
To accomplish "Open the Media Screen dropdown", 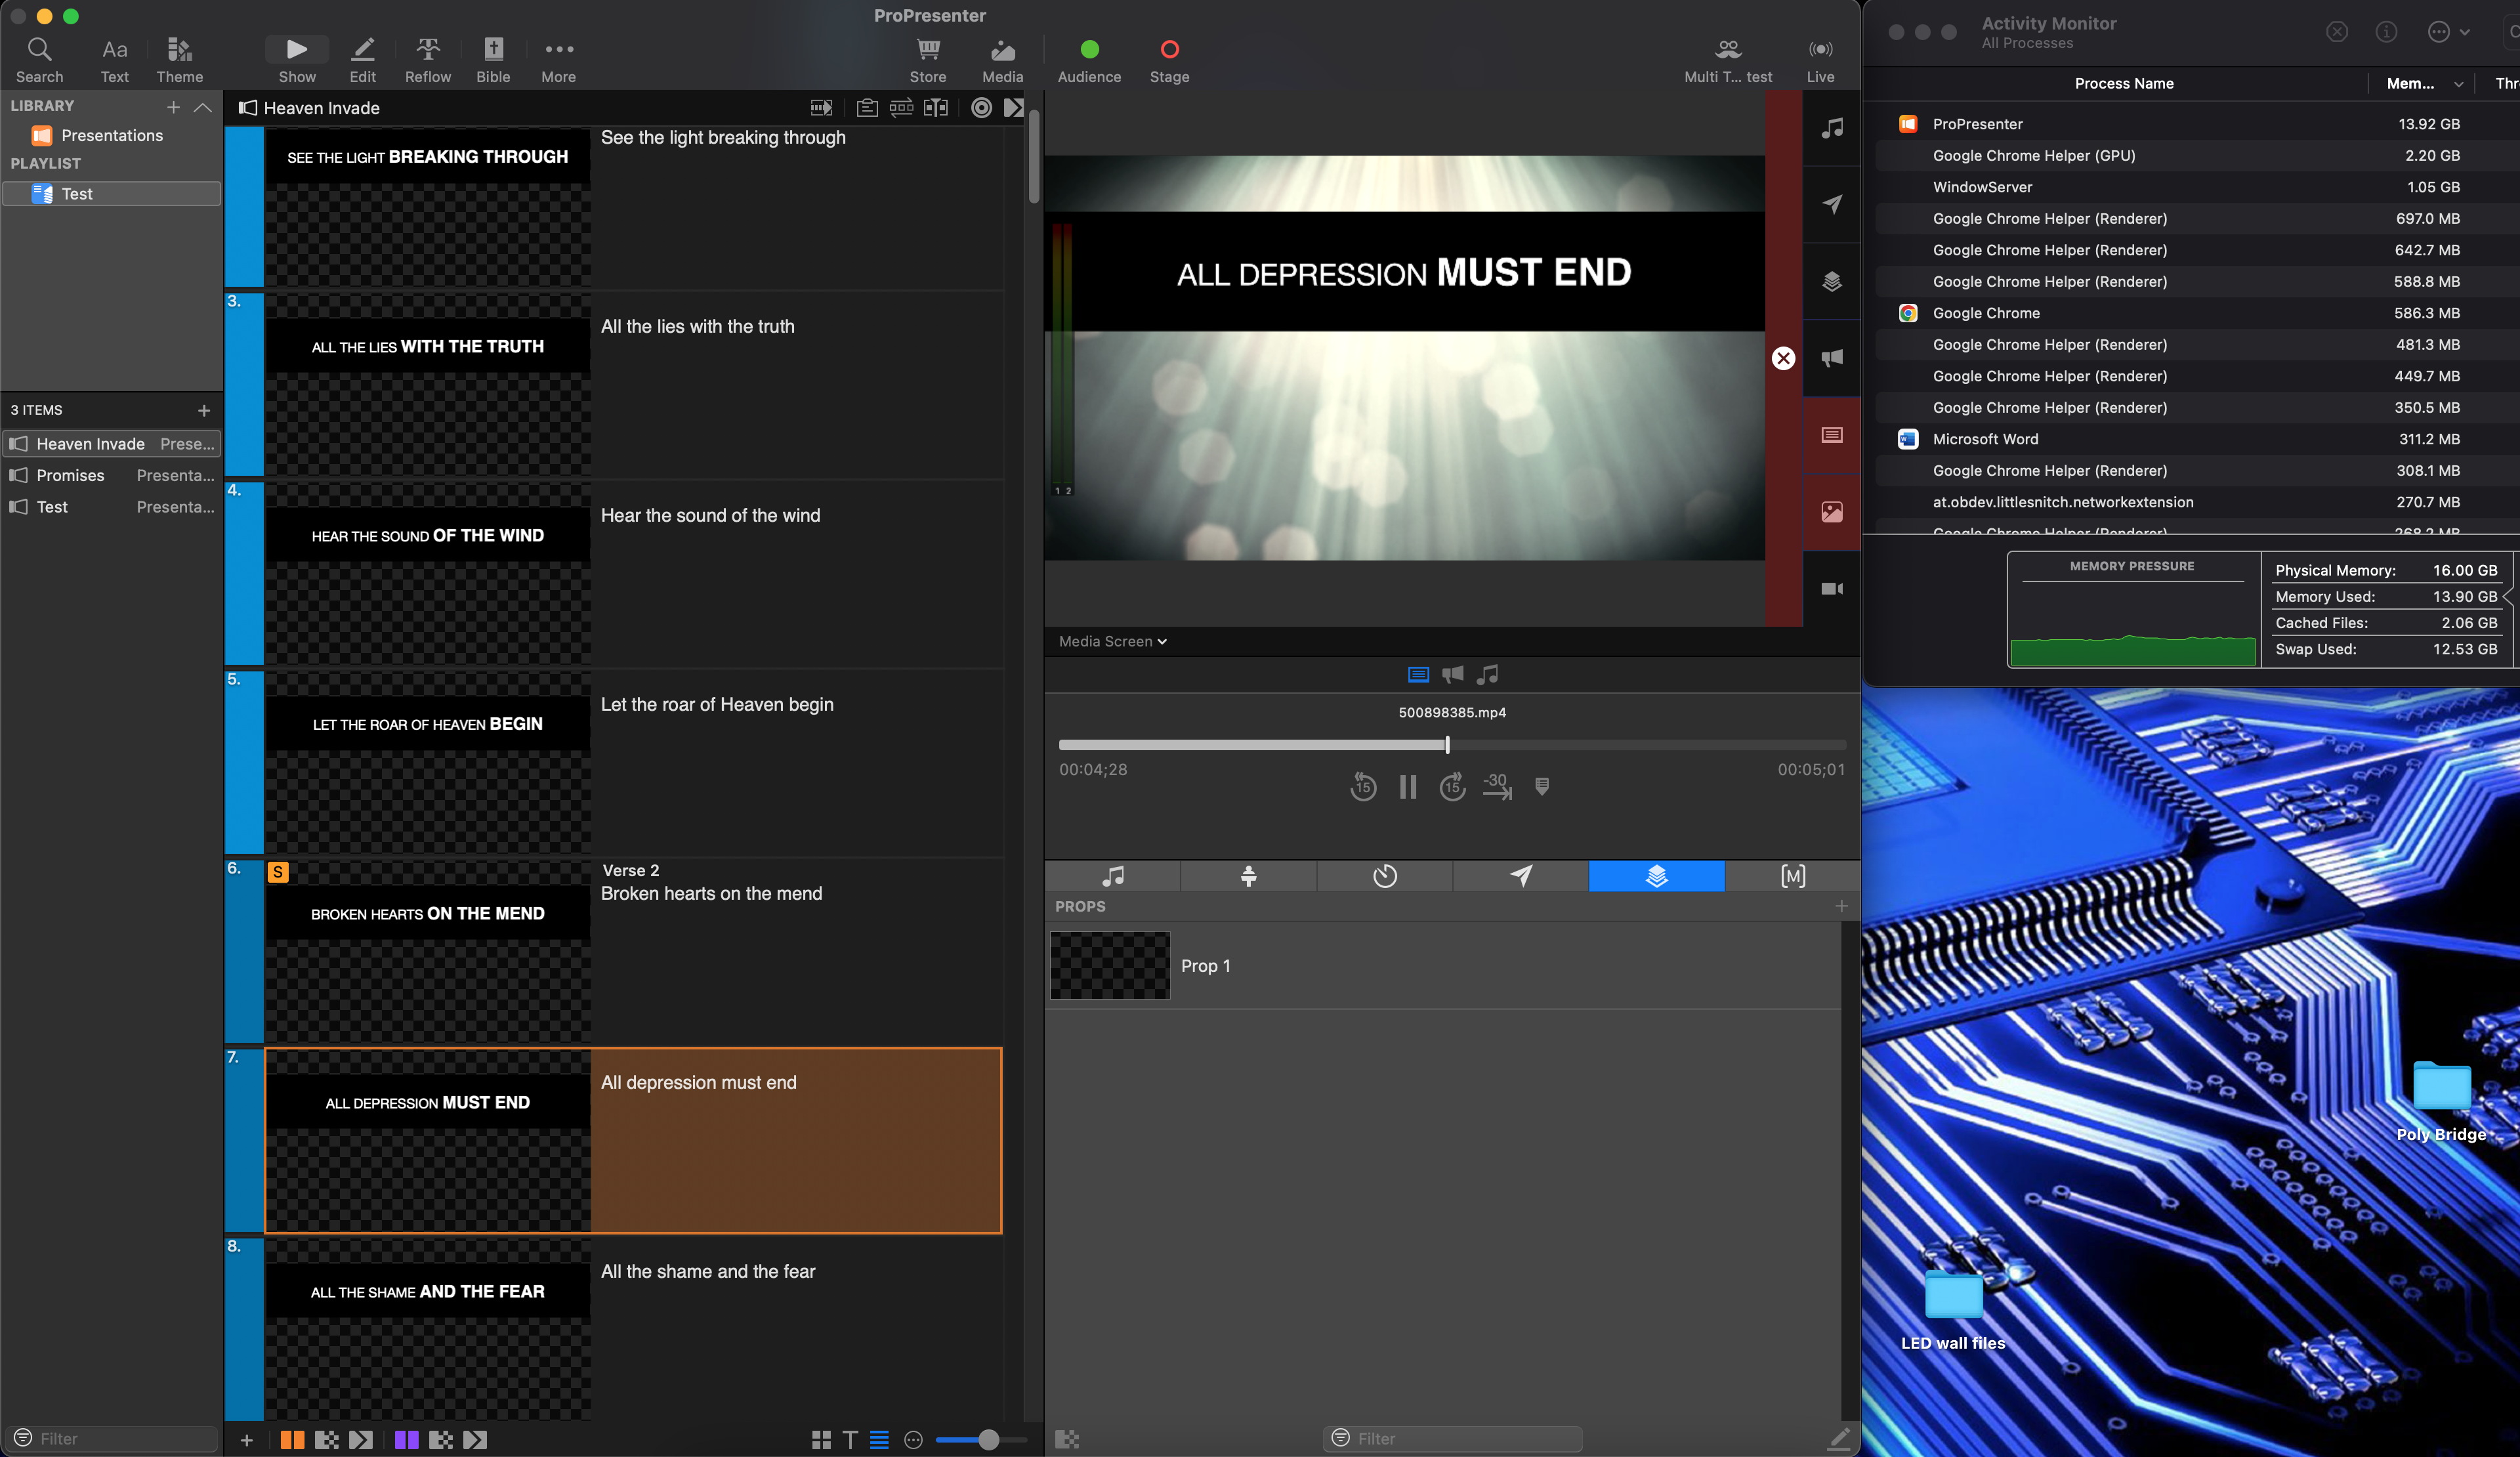I will pos(1111,641).
